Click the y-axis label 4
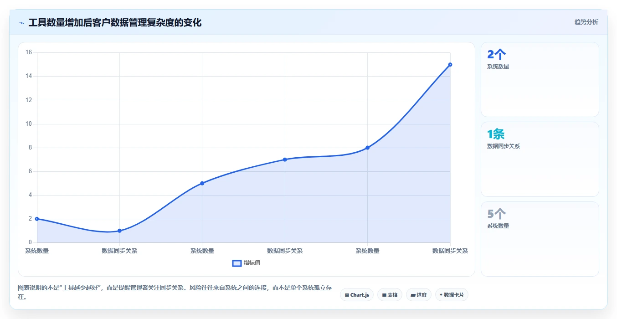This screenshot has height=319, width=617. 30,195
